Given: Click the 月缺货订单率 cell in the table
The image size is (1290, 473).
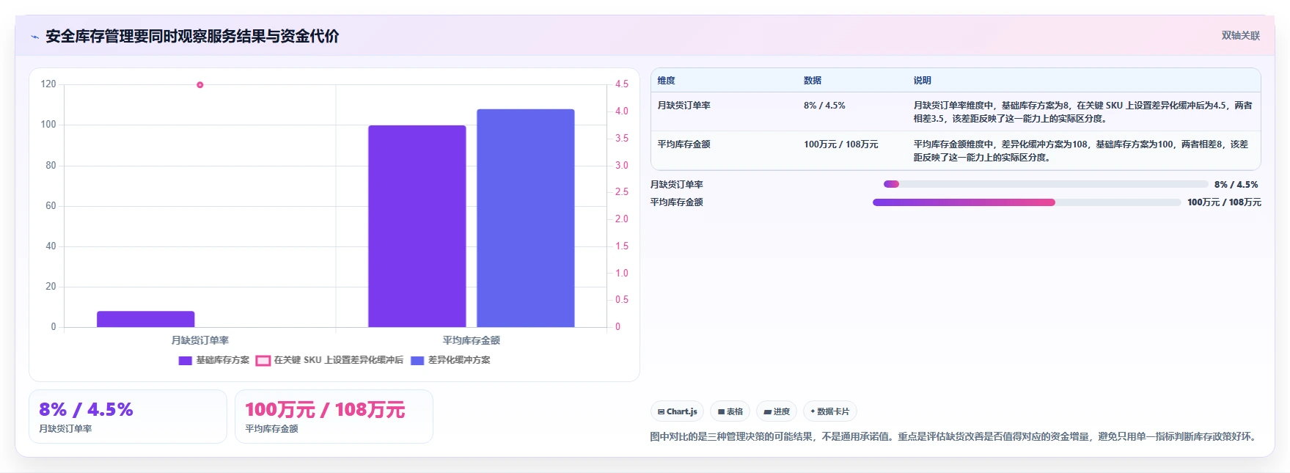Looking at the screenshot, I should [684, 106].
